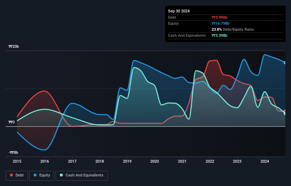Click the 2022 x-axis label
Viewport: 291px width, 186px height.
click(210, 161)
